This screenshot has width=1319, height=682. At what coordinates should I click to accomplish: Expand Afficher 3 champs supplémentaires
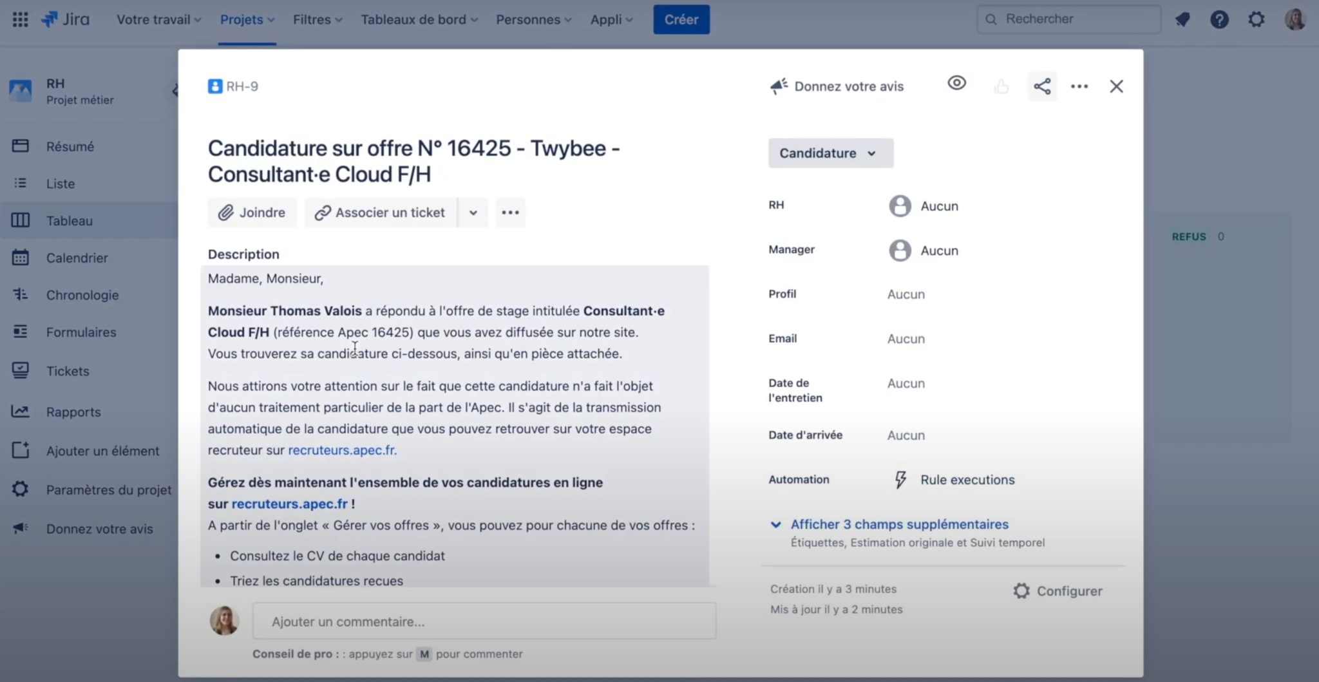899,524
